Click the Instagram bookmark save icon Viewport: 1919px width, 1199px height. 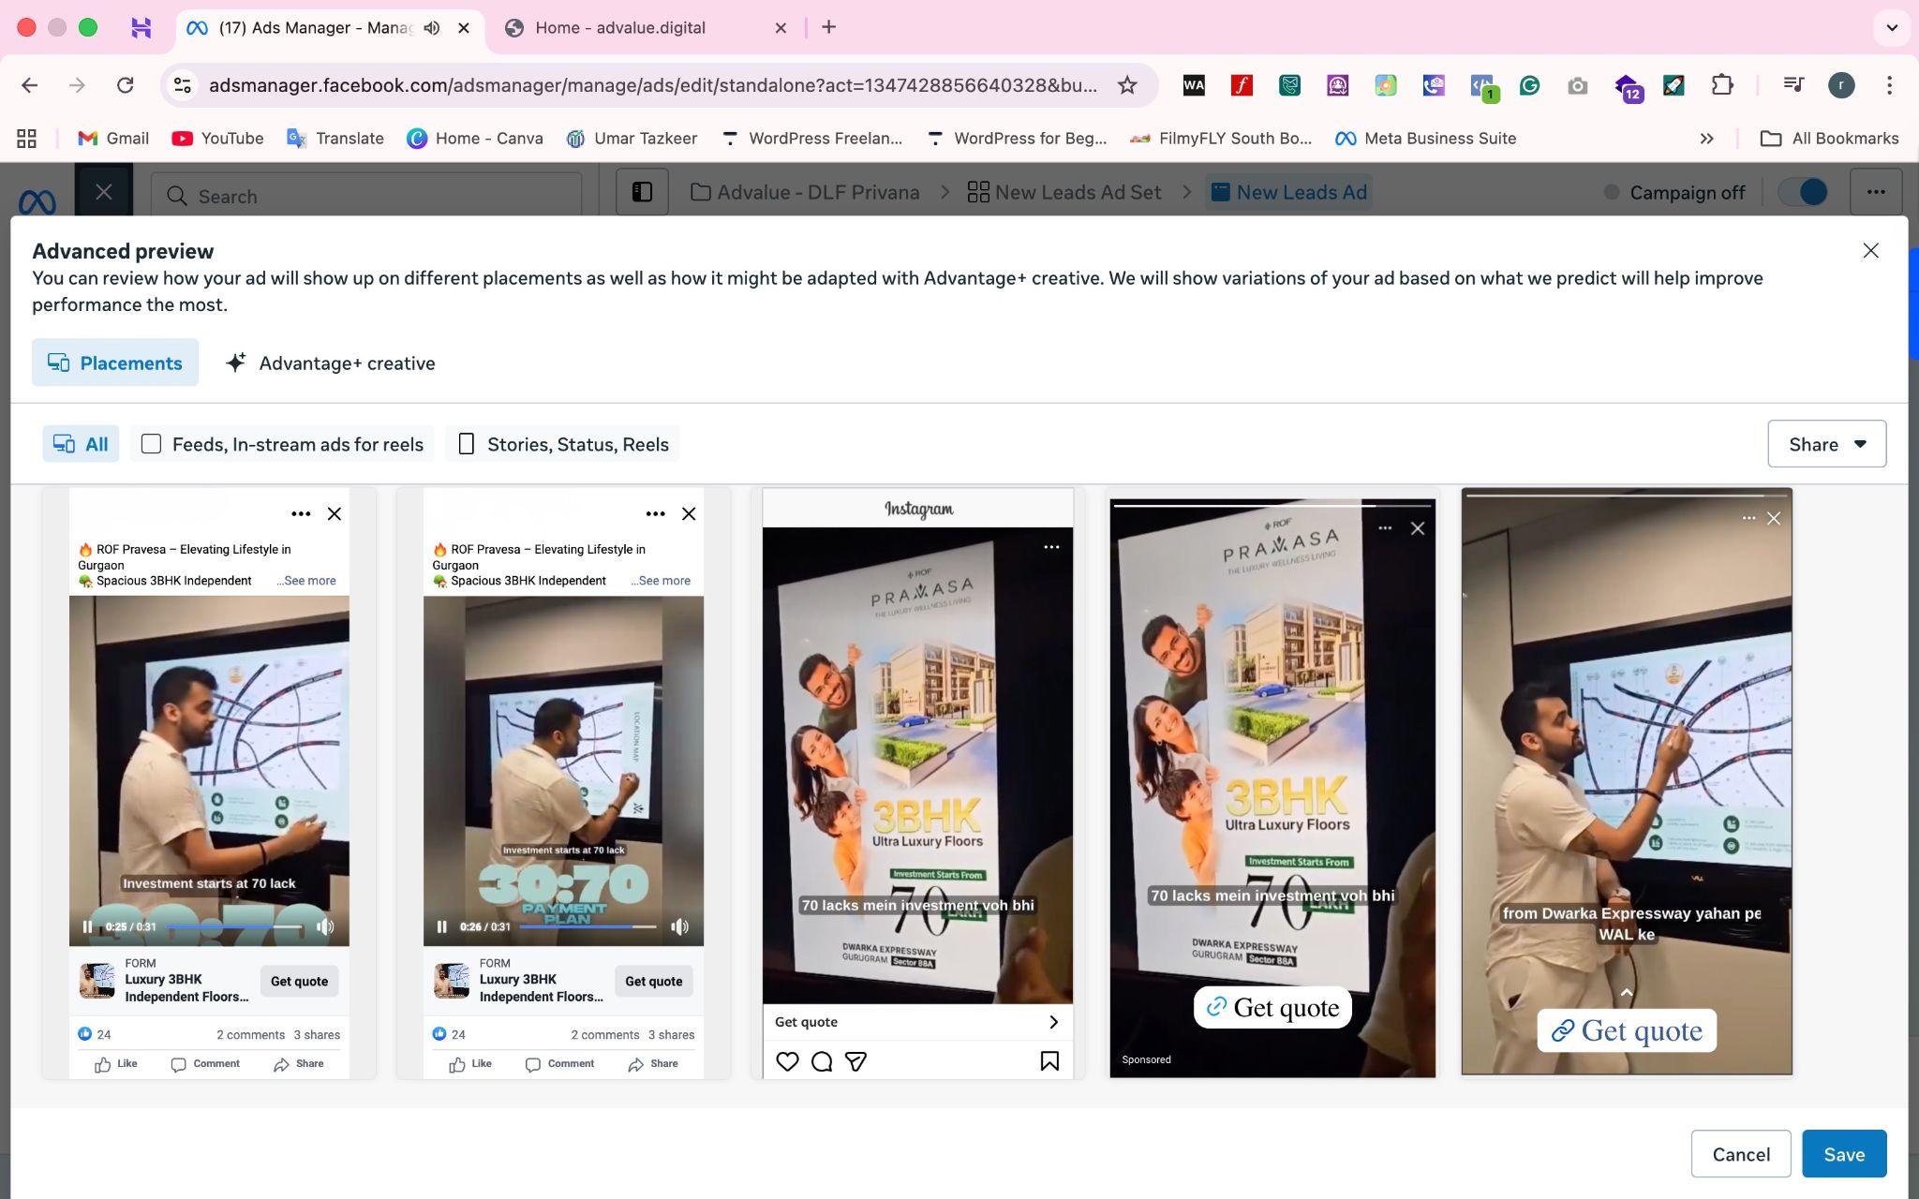pos(1049,1061)
